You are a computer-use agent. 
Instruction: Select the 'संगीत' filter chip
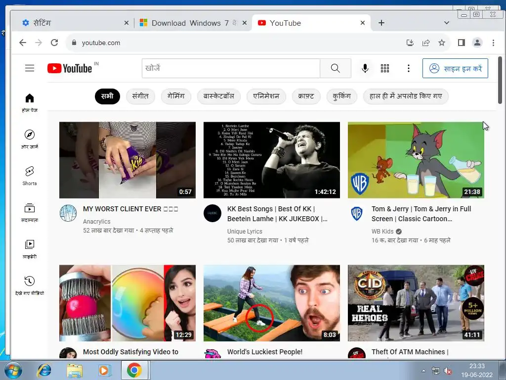pos(140,96)
